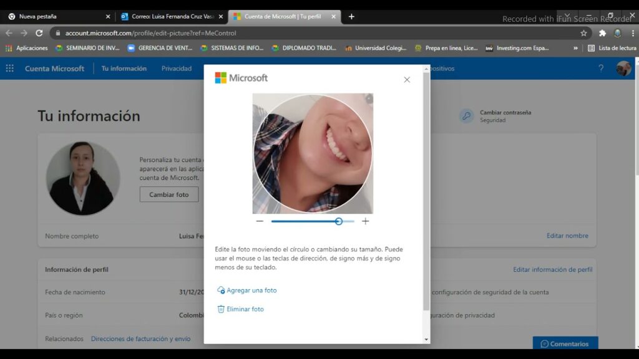This screenshot has height=359, width=639.
Task: Bookmark this page with star icon
Action: tap(583, 33)
